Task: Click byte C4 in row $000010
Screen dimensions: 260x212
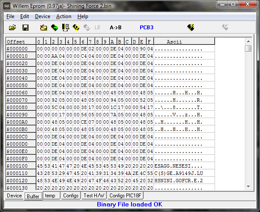Action: point(84,56)
